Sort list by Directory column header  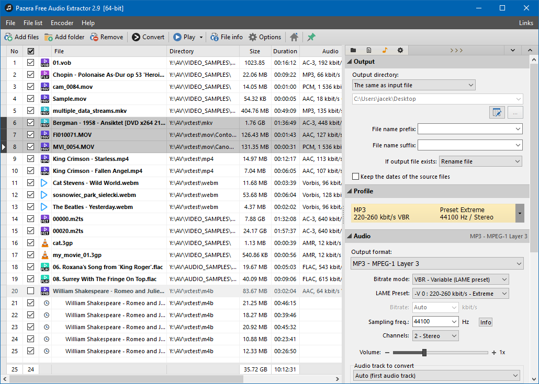pyautogui.click(x=203, y=51)
